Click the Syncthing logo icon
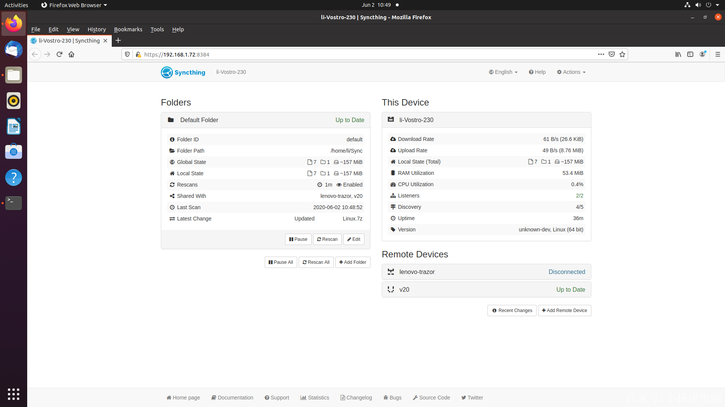The width and height of the screenshot is (725, 407). click(167, 72)
